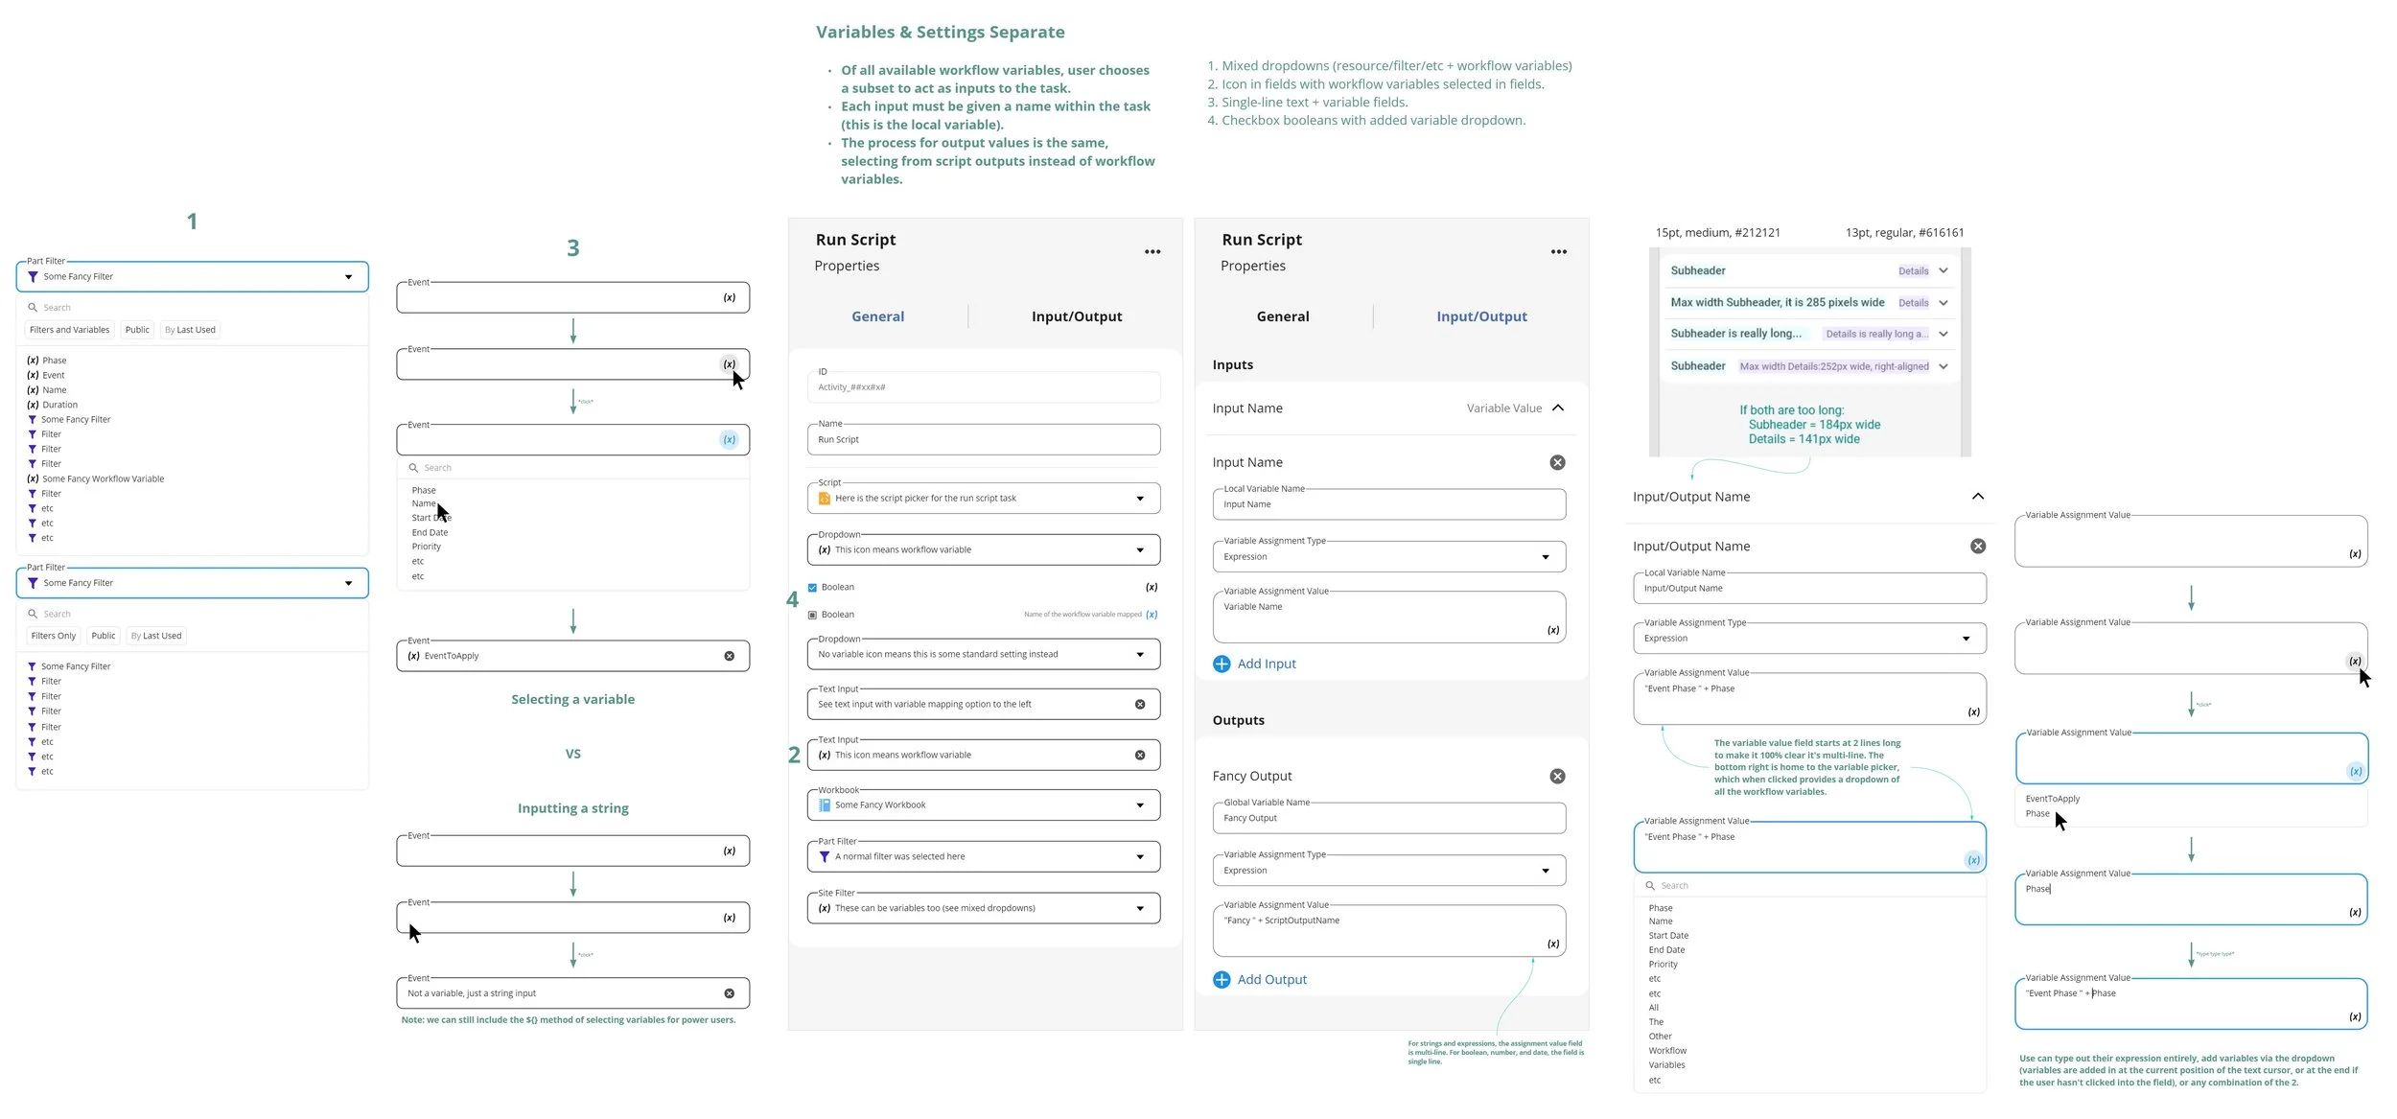
Task: Switch to General tab in right Run Script panel
Action: tap(1282, 316)
